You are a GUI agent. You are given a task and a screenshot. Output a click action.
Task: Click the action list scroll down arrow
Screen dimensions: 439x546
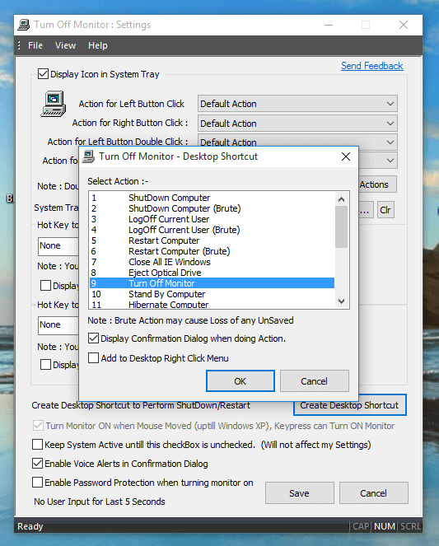[342, 301]
